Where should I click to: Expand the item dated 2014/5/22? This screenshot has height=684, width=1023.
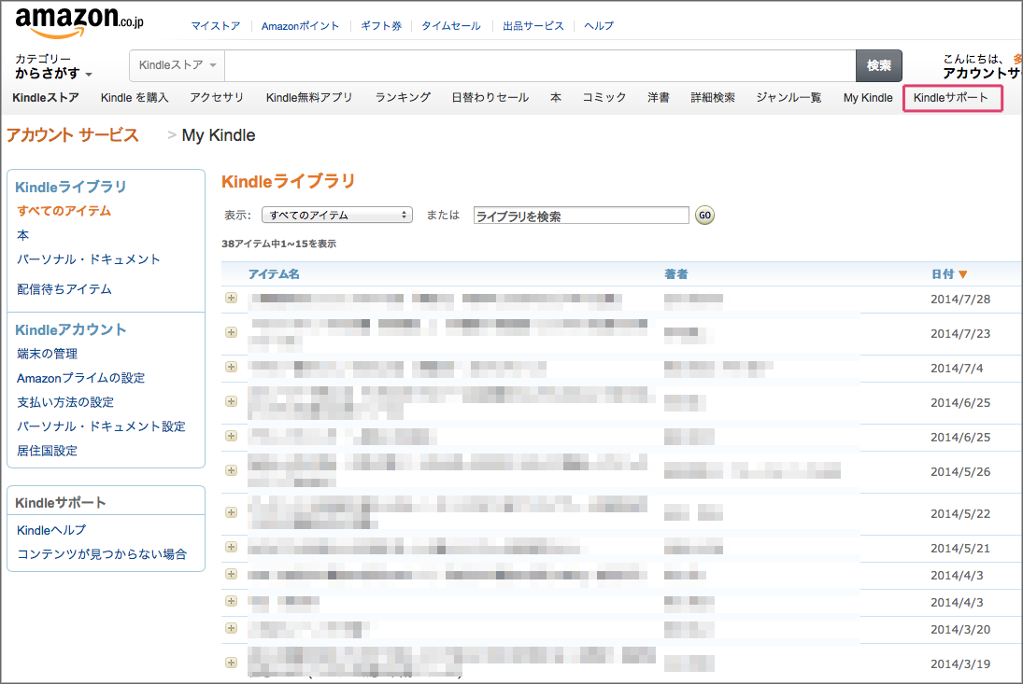coord(231,512)
